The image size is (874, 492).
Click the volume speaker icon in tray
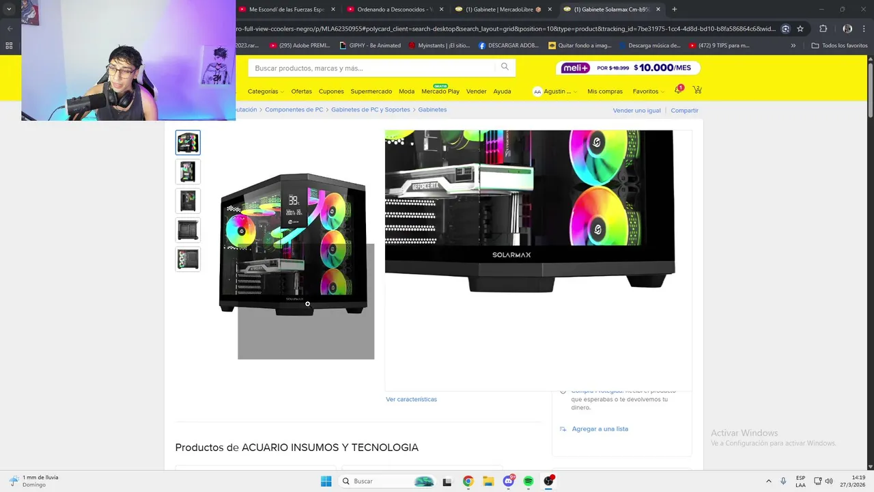(x=829, y=481)
